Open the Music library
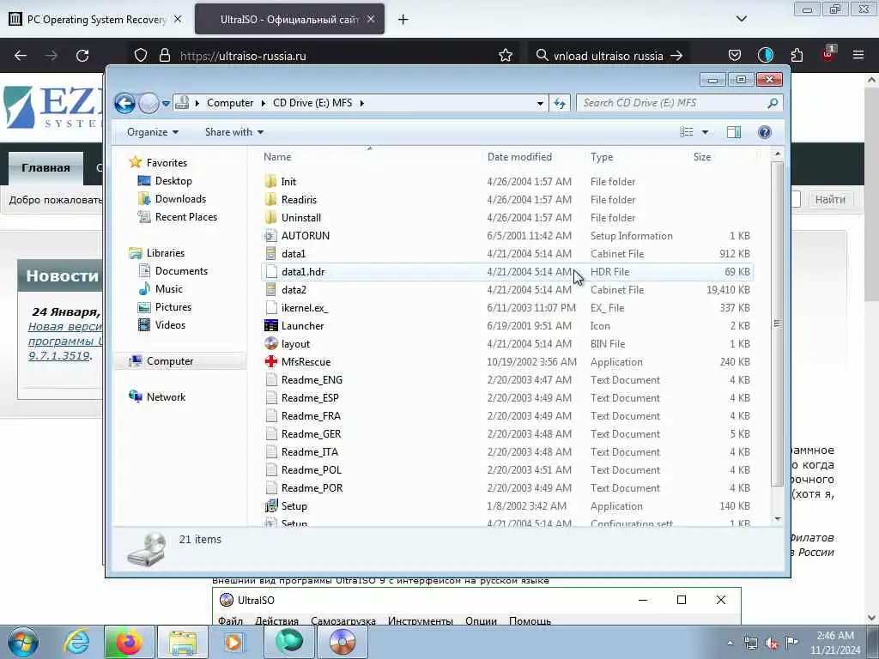 (x=169, y=288)
